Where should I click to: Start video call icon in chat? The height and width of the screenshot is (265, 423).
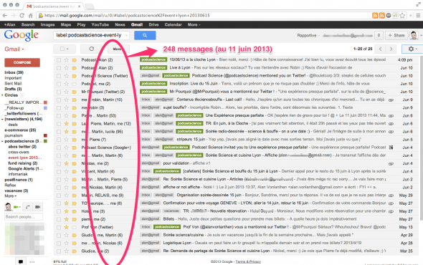(x=37, y=207)
